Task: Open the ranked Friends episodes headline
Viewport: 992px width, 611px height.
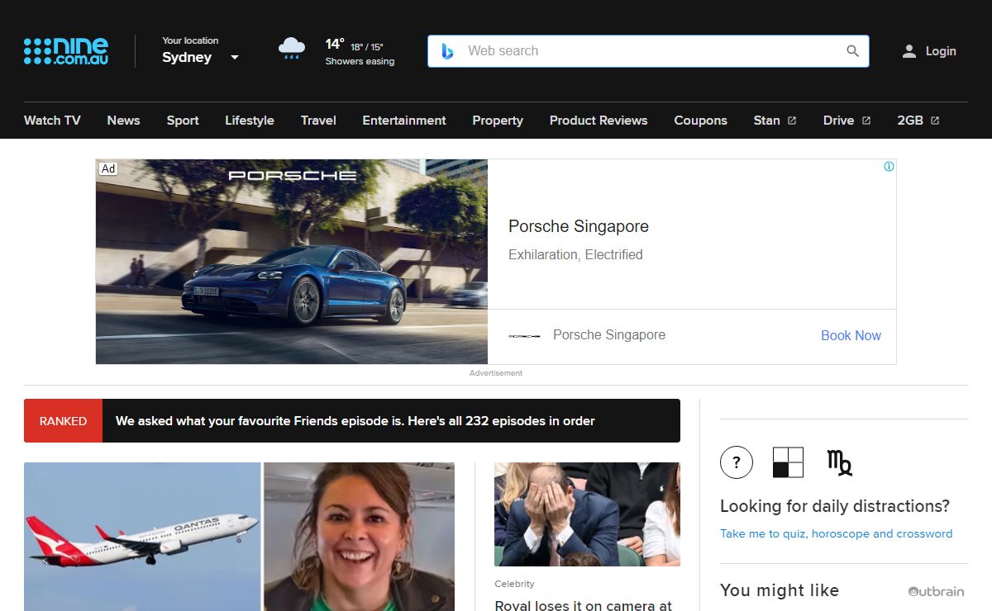Action: (x=355, y=421)
